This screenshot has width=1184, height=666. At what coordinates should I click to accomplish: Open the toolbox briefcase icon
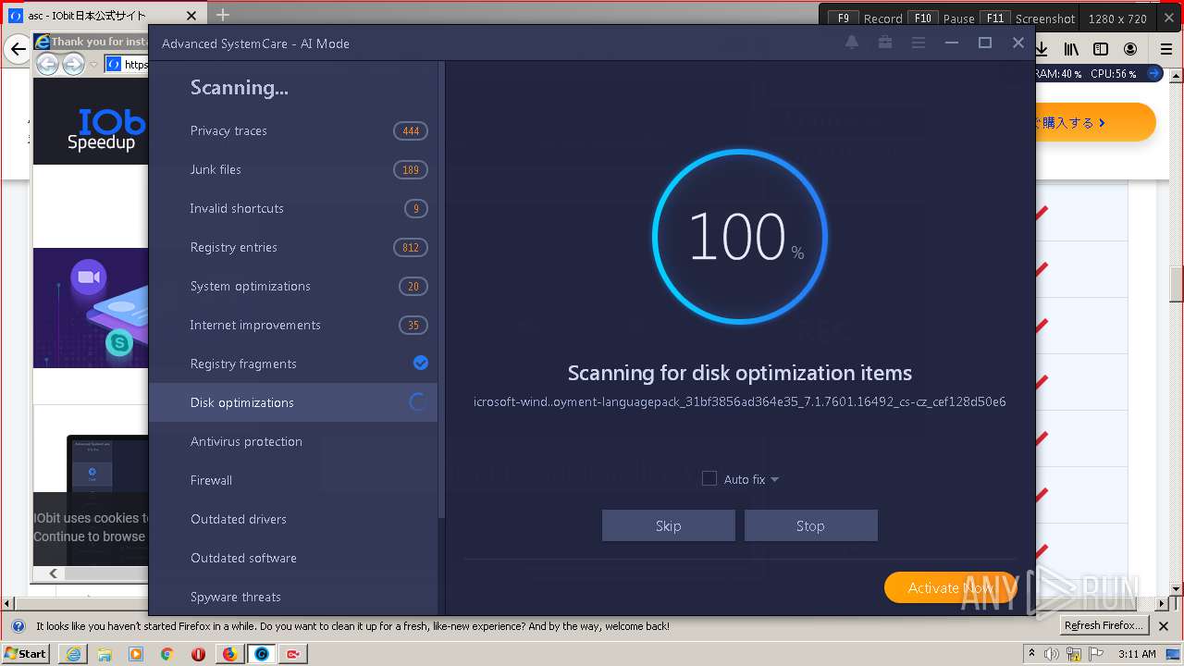pos(885,43)
